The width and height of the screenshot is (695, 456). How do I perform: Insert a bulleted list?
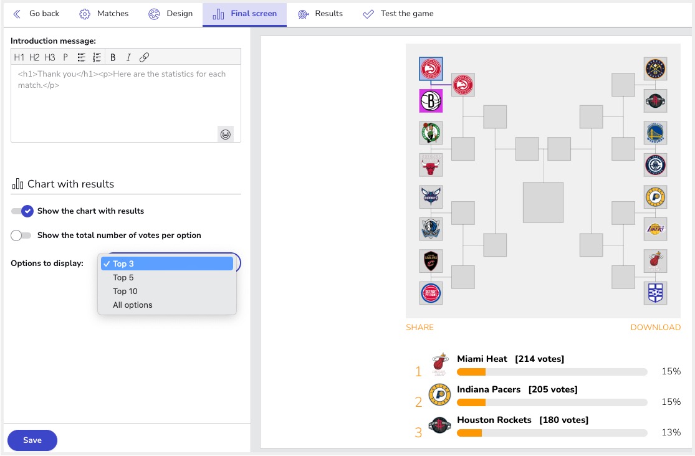[x=82, y=57]
